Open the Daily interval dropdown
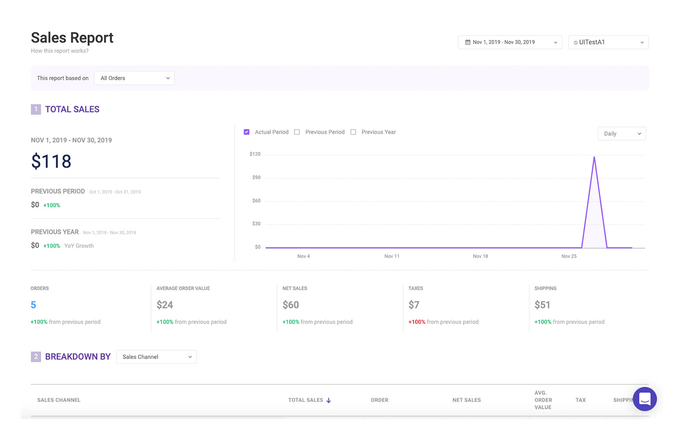The image size is (683, 445). (622, 133)
